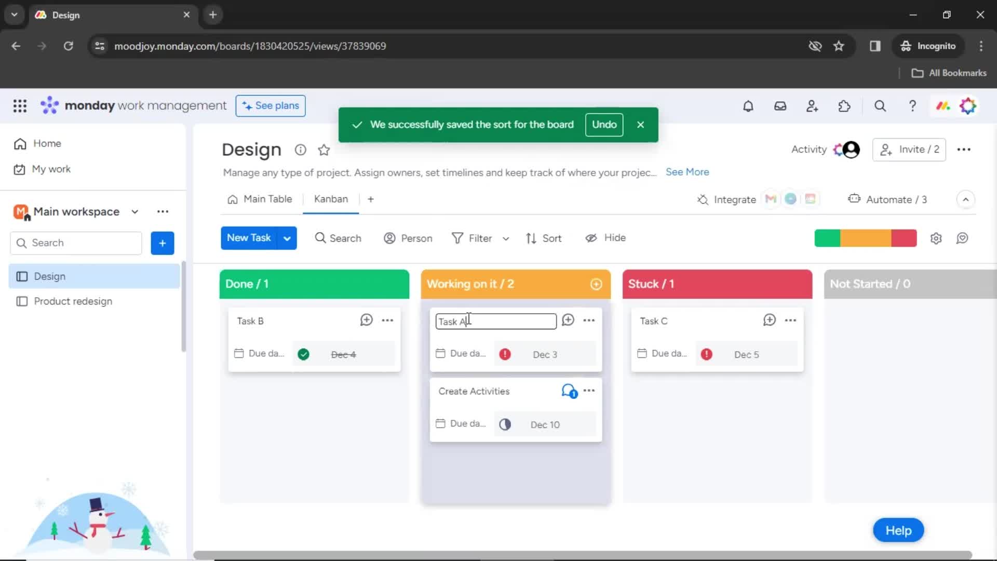Toggle the Hide columns option
Image resolution: width=997 pixels, height=561 pixels.
click(x=605, y=238)
